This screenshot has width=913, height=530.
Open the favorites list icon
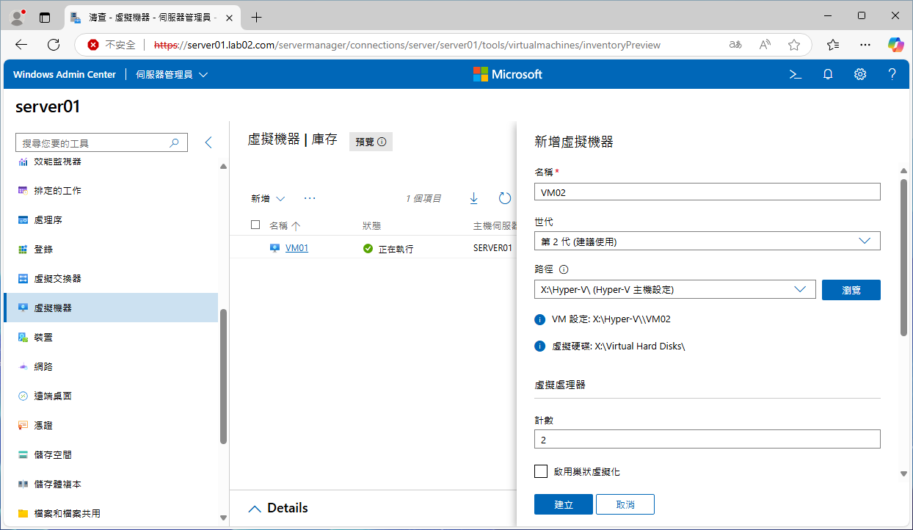pyautogui.click(x=833, y=45)
